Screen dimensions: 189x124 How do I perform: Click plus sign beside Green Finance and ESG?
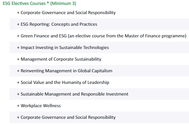(x=18, y=36)
